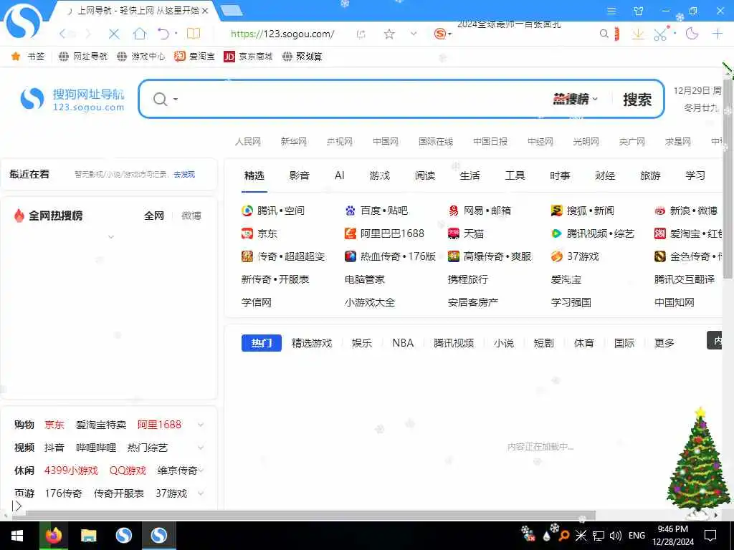Expand the 页游 row chevron

coord(201,493)
